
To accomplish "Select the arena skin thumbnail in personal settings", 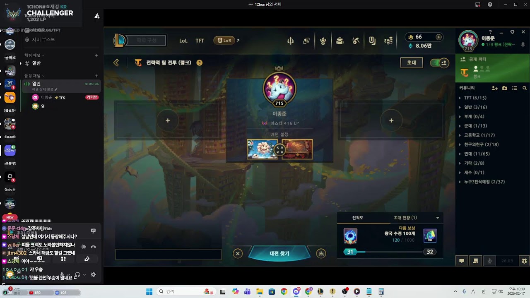I will tap(297, 149).
